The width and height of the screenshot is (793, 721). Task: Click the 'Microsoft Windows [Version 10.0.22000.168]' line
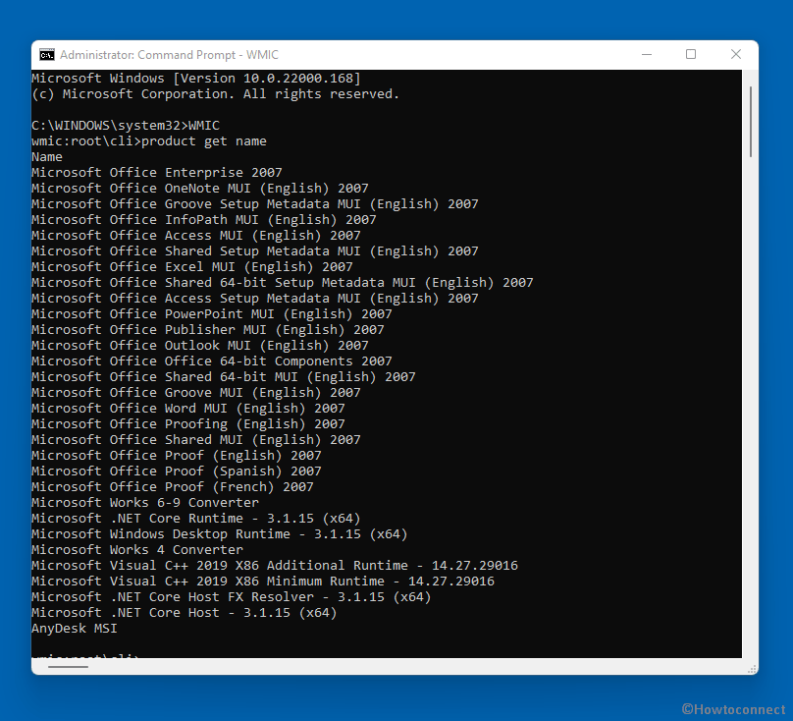(196, 79)
